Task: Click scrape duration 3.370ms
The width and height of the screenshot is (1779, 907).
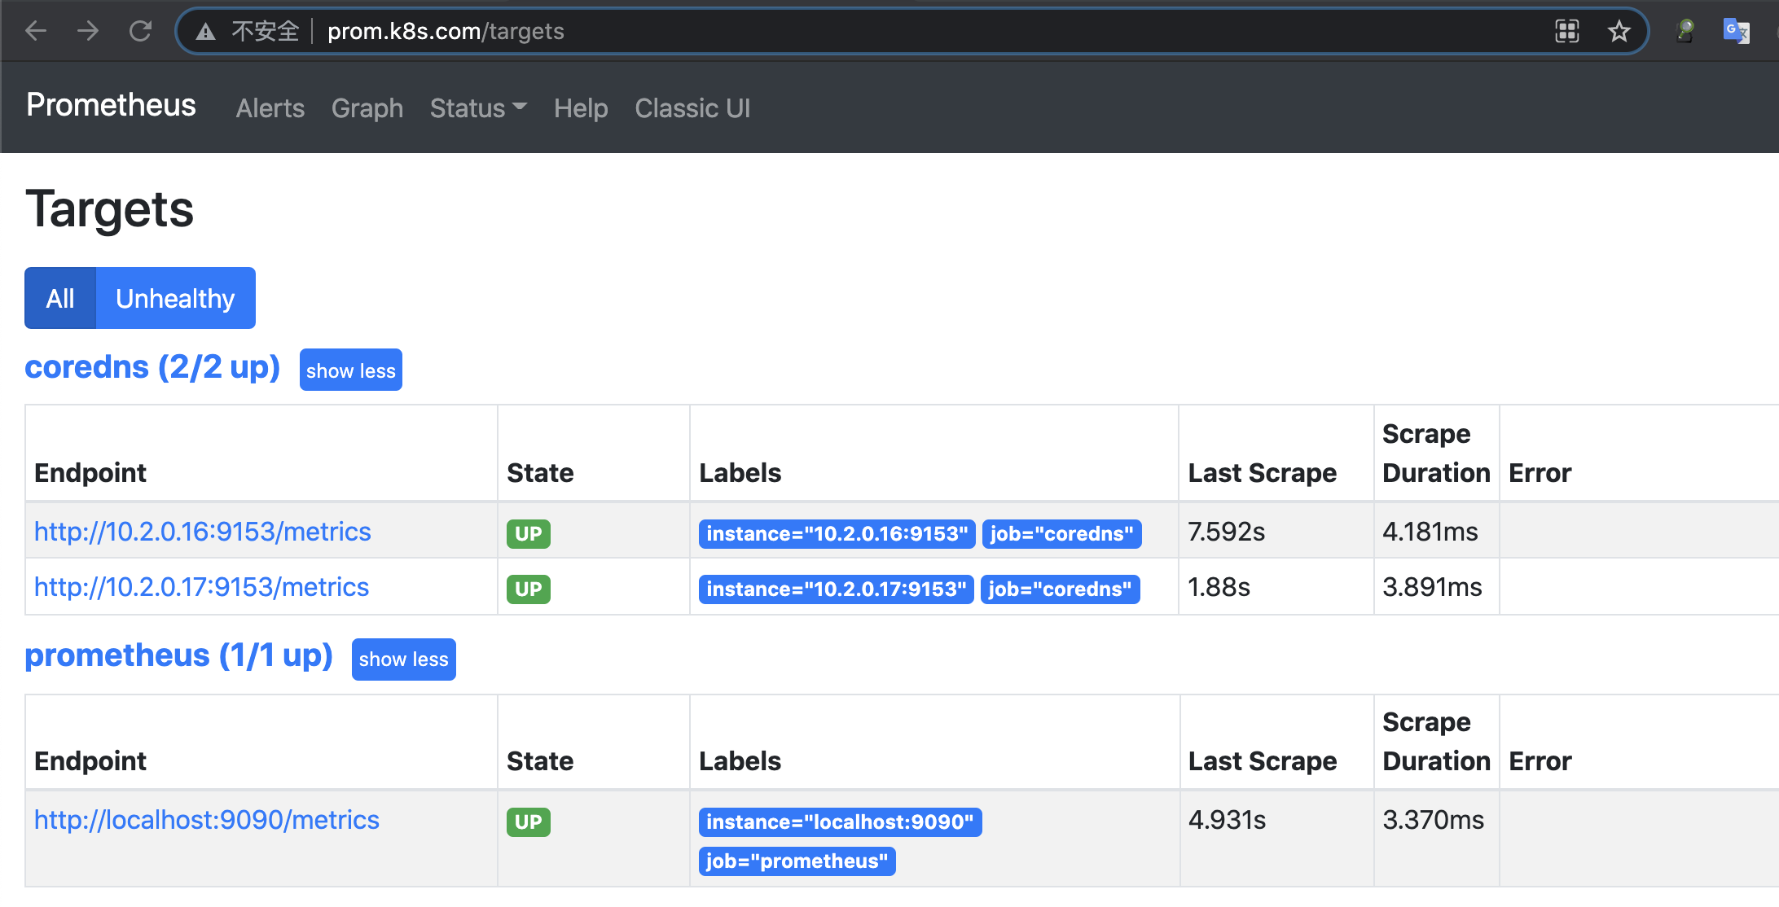Action: click(x=1433, y=820)
